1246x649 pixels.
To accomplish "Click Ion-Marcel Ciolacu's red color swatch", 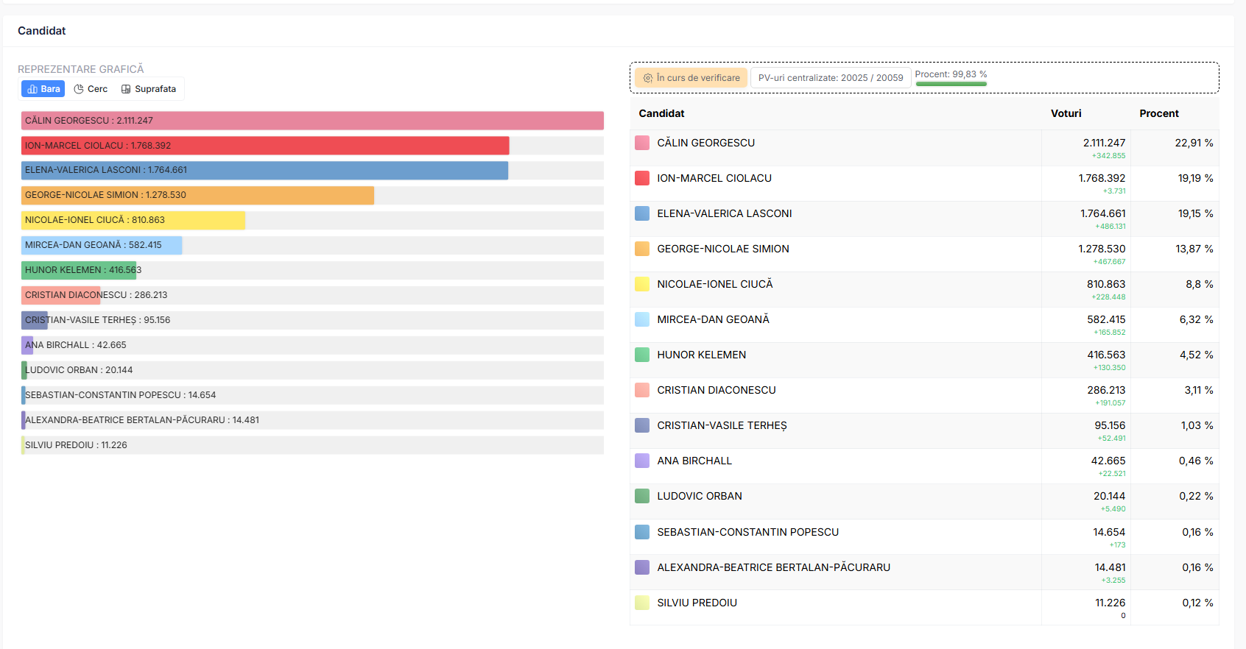I will (x=642, y=178).
